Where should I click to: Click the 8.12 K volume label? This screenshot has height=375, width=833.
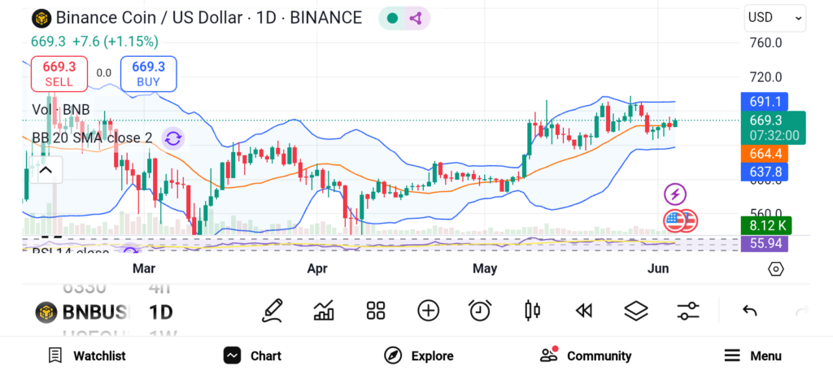tap(766, 226)
